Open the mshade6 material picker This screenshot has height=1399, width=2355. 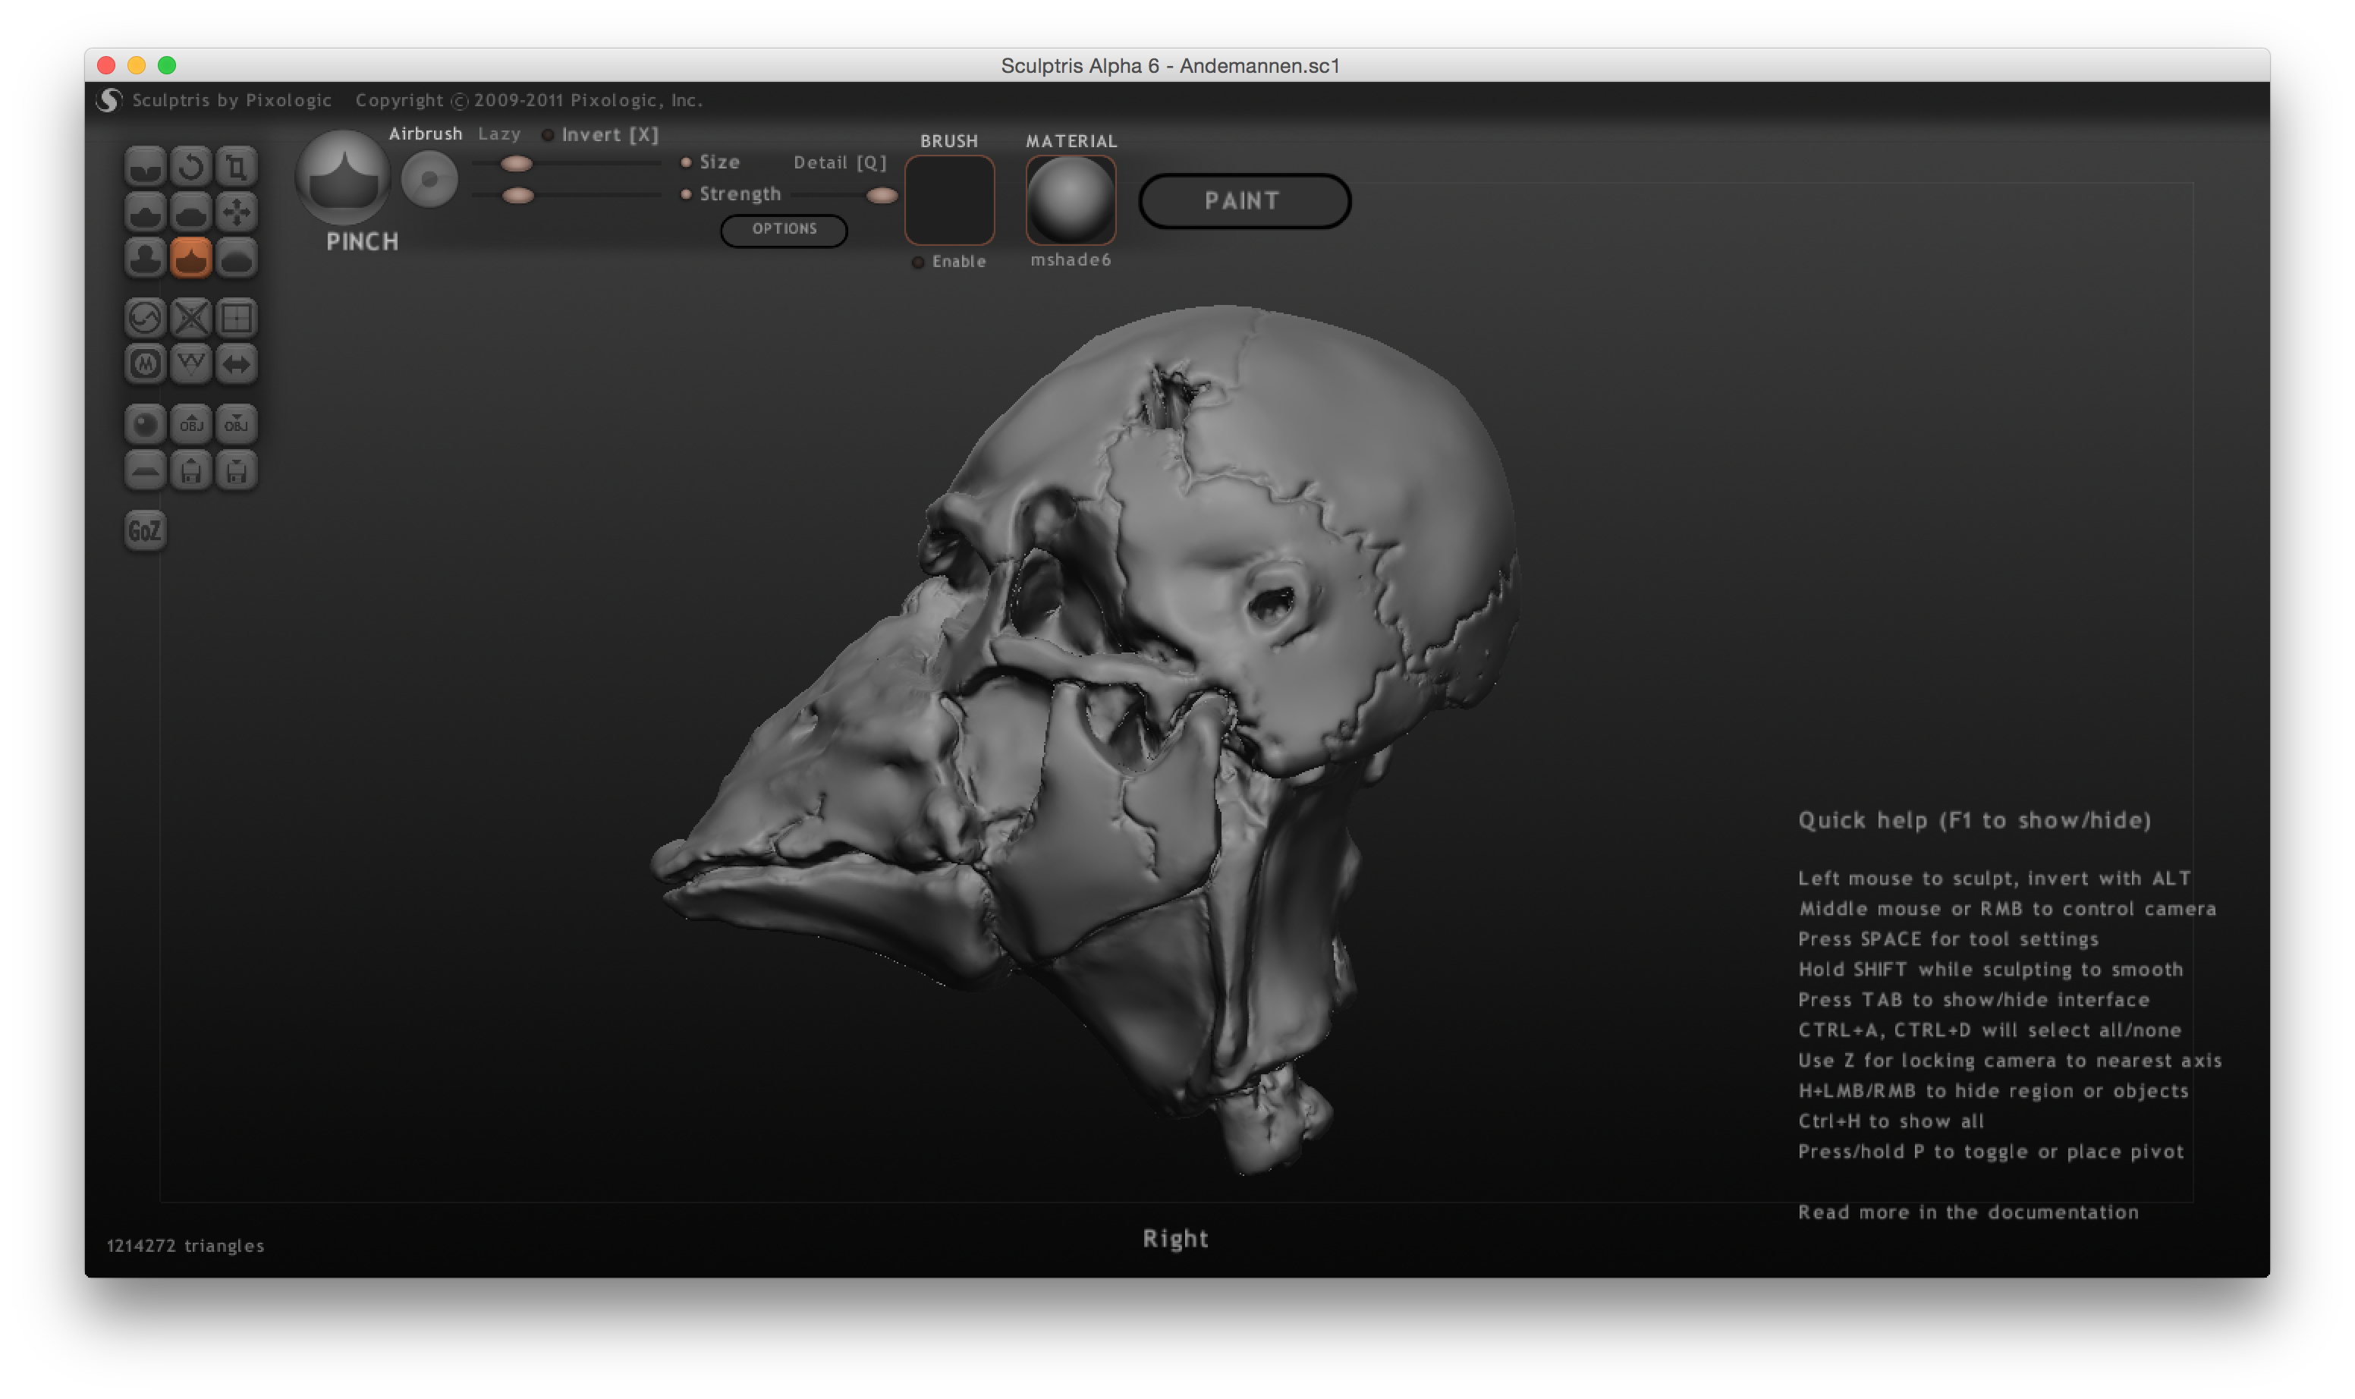1070,200
